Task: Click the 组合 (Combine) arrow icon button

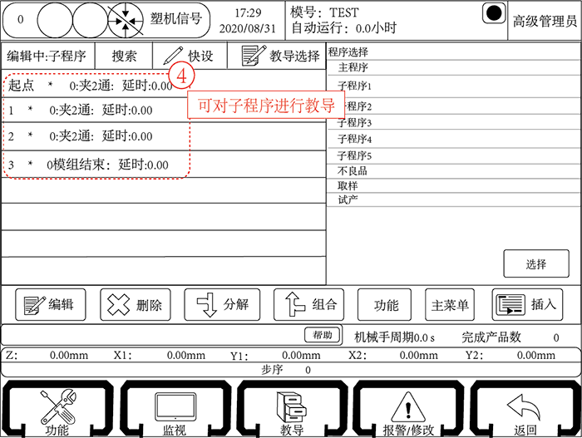Action: pyautogui.click(x=308, y=304)
